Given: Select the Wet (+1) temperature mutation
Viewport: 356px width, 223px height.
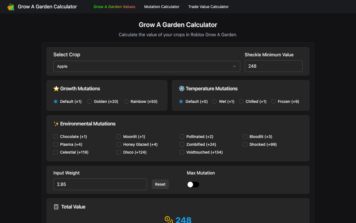Looking at the screenshot, I should point(214,101).
